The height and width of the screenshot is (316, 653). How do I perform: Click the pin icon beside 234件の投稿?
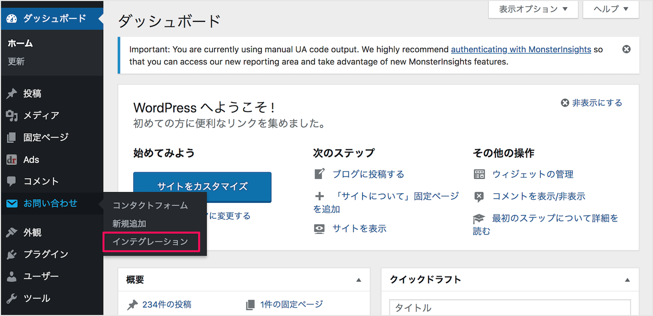pyautogui.click(x=133, y=305)
